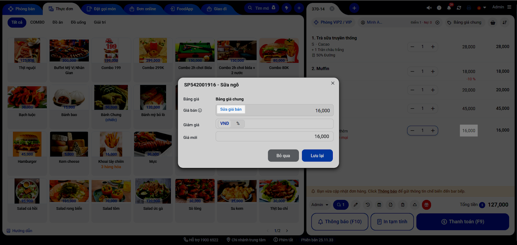Click the Bỏ qua button
The height and width of the screenshot is (245, 517).
[283, 155]
